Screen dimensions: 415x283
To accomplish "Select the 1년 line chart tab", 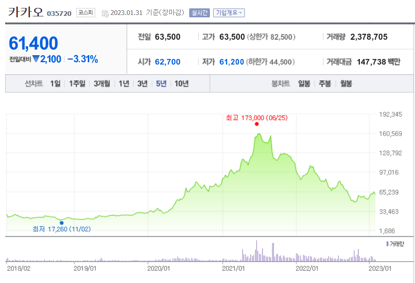I will pyautogui.click(x=124, y=84).
